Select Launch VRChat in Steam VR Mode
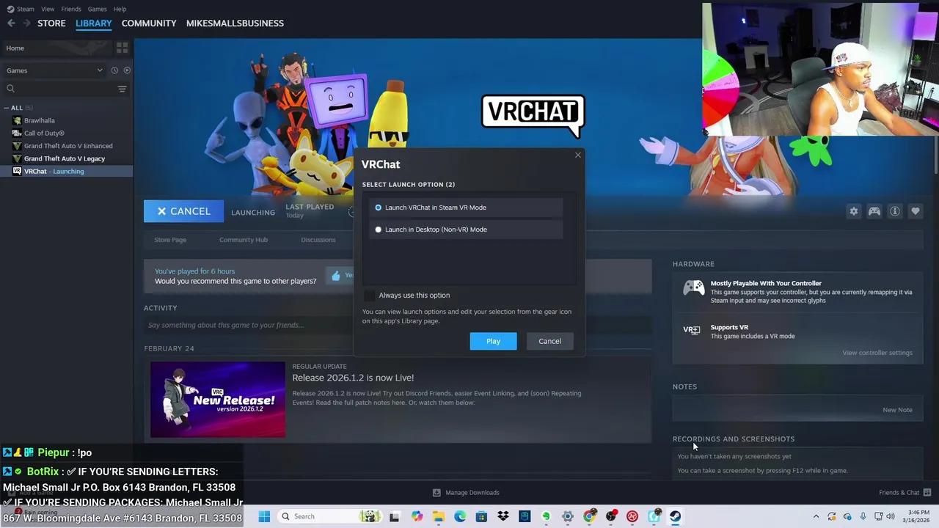Viewport: 939px width, 528px height. [379, 208]
